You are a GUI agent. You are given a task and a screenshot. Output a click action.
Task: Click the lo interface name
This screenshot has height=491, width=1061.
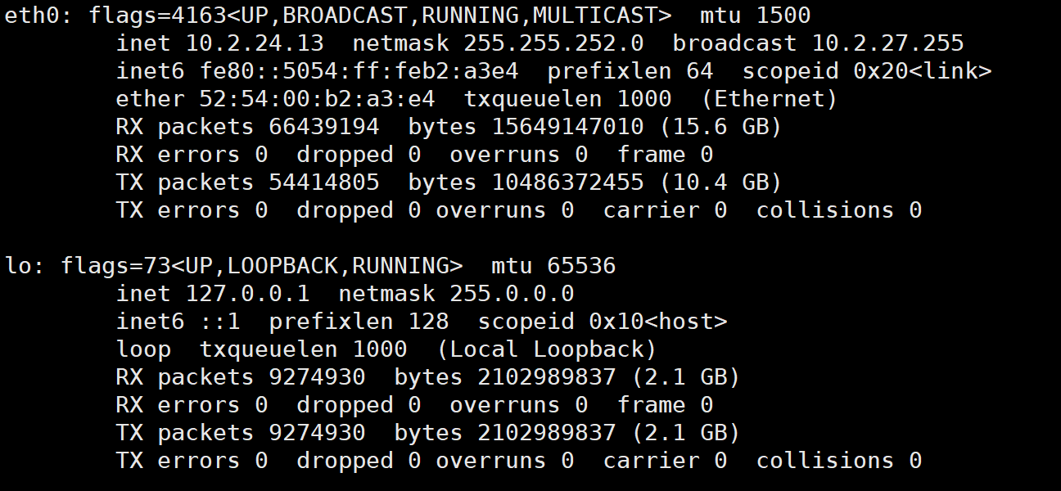[18, 266]
